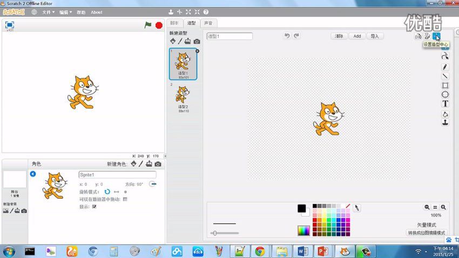Stop the project with the red button
This screenshot has width=459, height=258.
pyautogui.click(x=159, y=25)
